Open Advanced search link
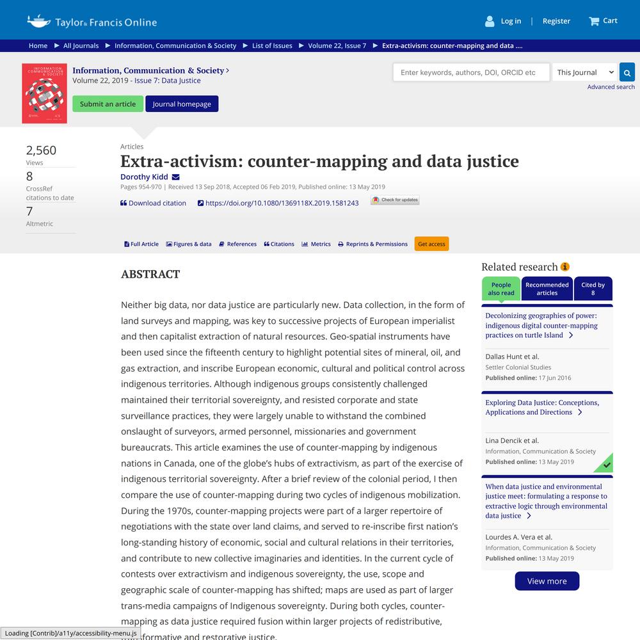The width and height of the screenshot is (640, 640). (x=611, y=86)
